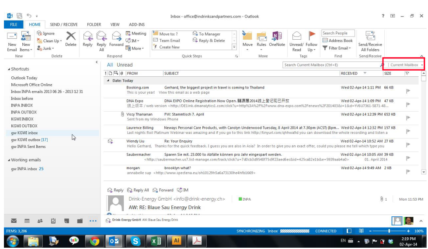This screenshot has height=249, width=428.
Task: Create a New Email
Action: 12,41
